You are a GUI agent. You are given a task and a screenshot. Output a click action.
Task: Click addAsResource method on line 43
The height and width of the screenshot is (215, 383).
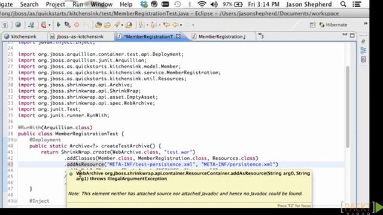85,164
